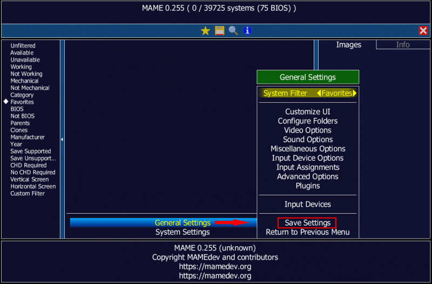
Task: Open Video Options
Action: (308, 130)
